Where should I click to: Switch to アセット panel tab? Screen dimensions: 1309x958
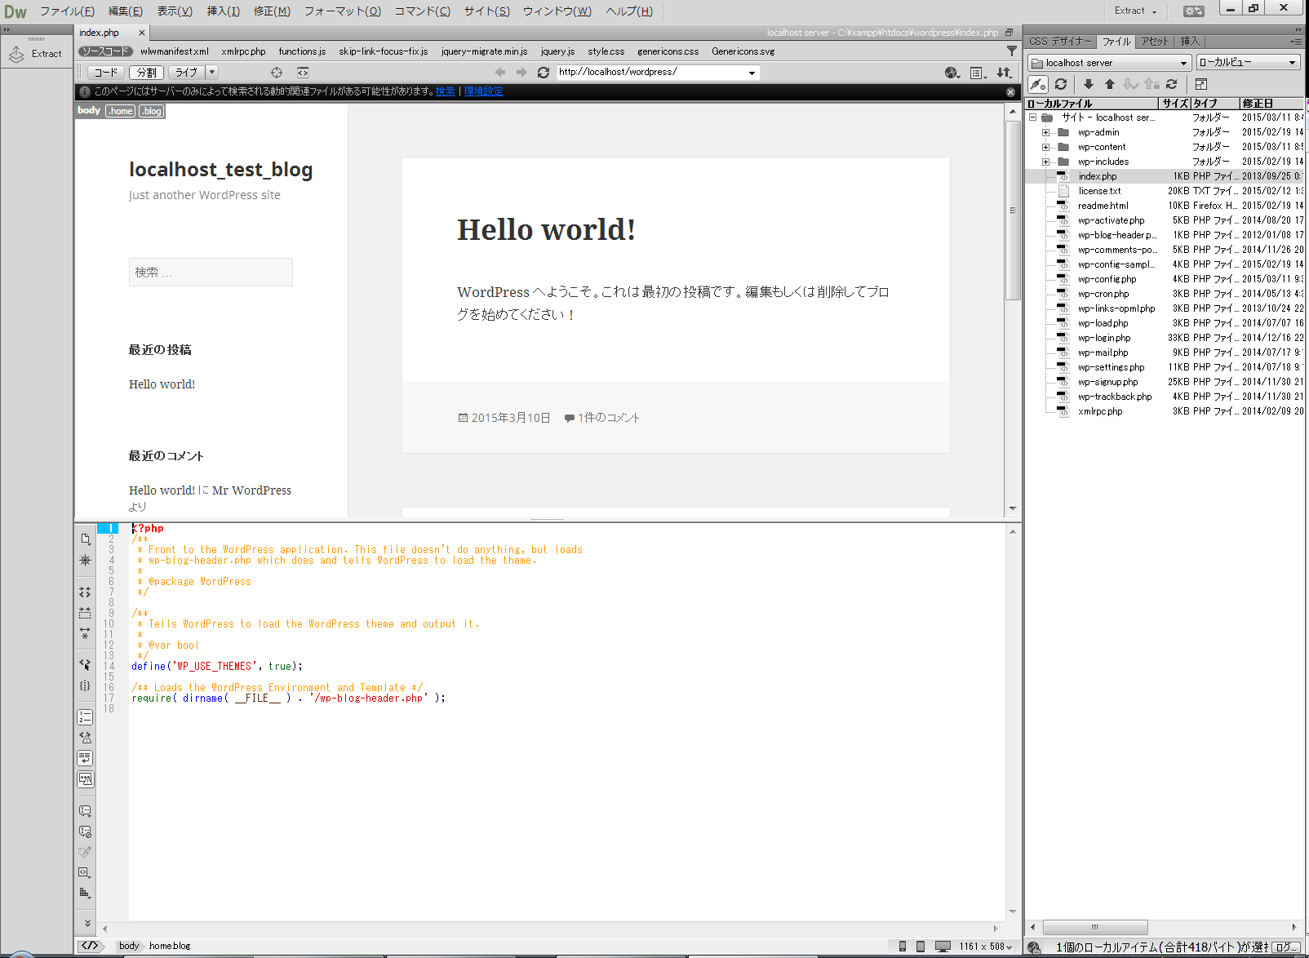tap(1155, 41)
